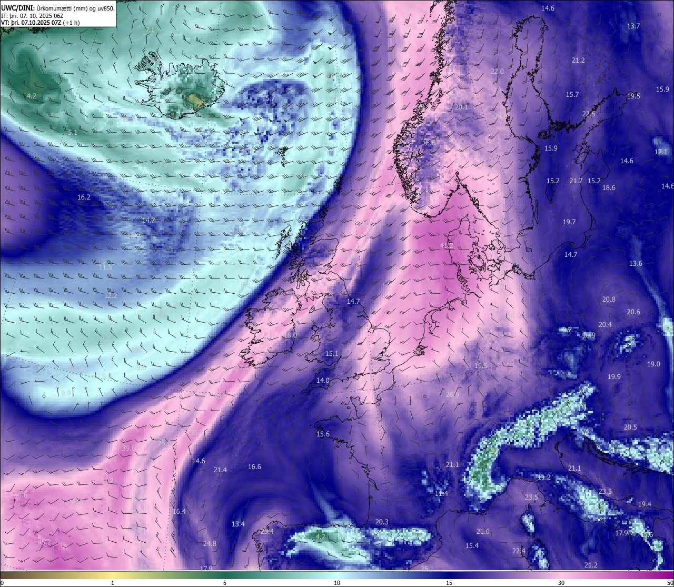Click the 21.6 value label
The width and height of the screenshot is (674, 587).
click(483, 531)
